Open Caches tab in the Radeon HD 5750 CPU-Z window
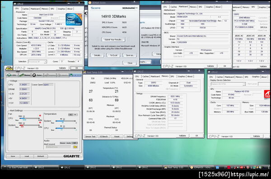Screen dimensions: 271x179 (x=220, y=77)
